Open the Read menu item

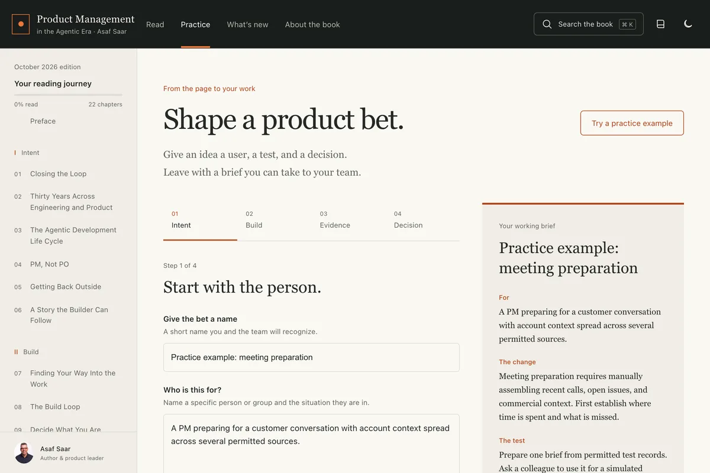(x=155, y=24)
